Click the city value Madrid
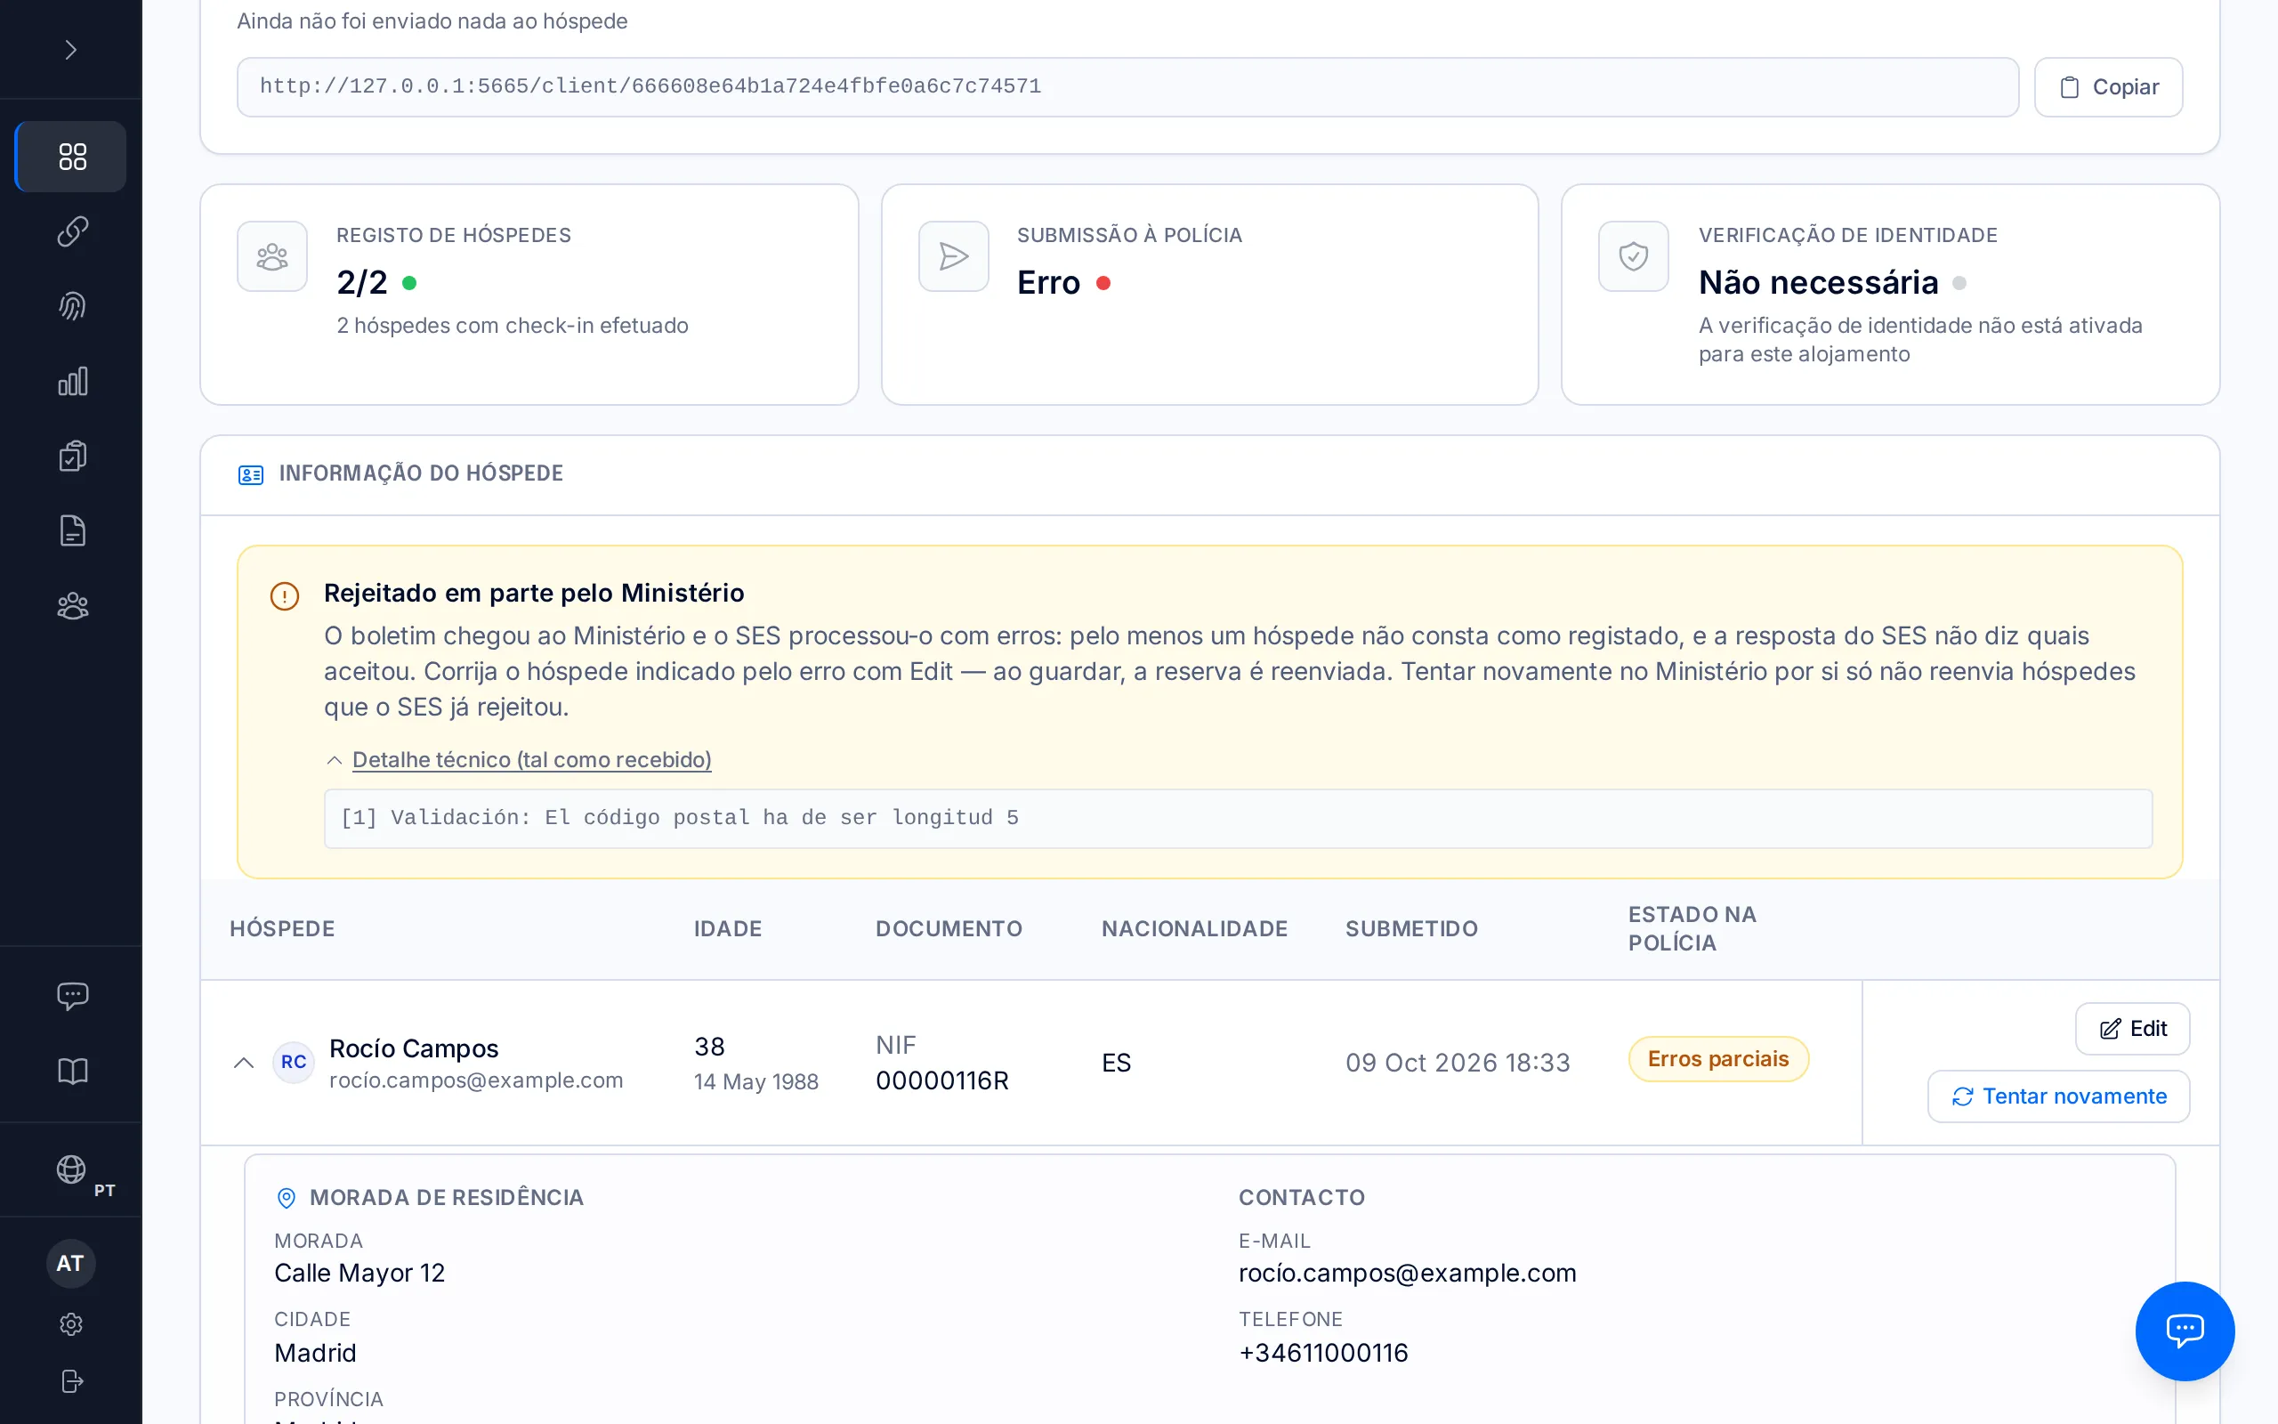Viewport: 2278px width, 1424px height. tap(315, 1354)
